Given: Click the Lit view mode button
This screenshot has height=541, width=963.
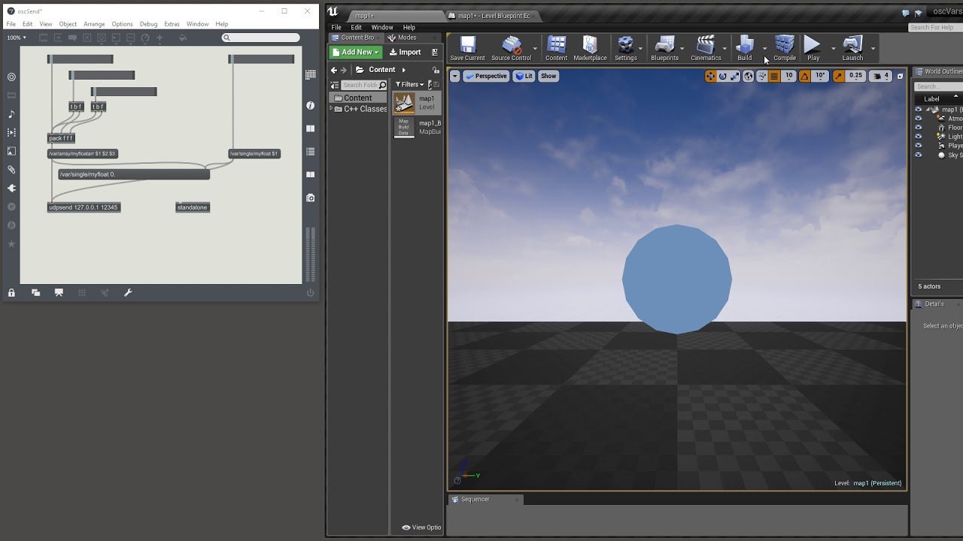Looking at the screenshot, I should pyautogui.click(x=524, y=76).
